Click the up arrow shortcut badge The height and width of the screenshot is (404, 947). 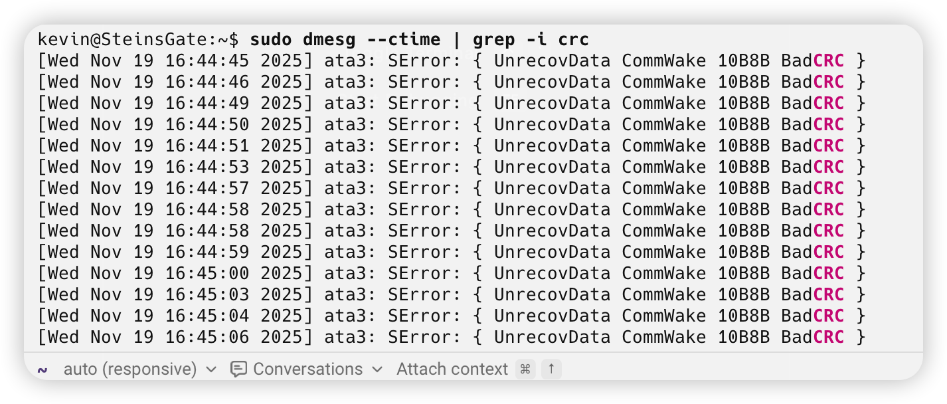pos(551,369)
